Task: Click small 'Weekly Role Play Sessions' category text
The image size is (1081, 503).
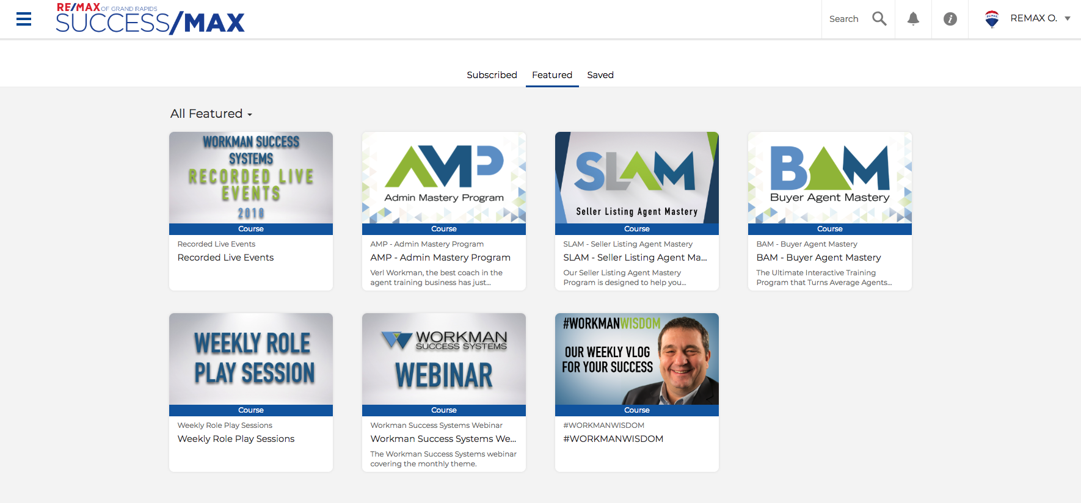Action: [225, 425]
